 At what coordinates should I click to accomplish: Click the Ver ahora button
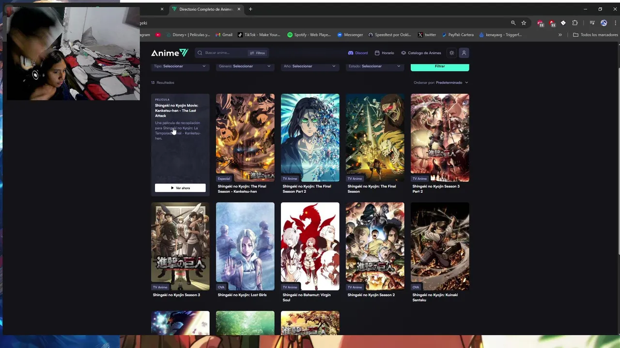click(180, 188)
